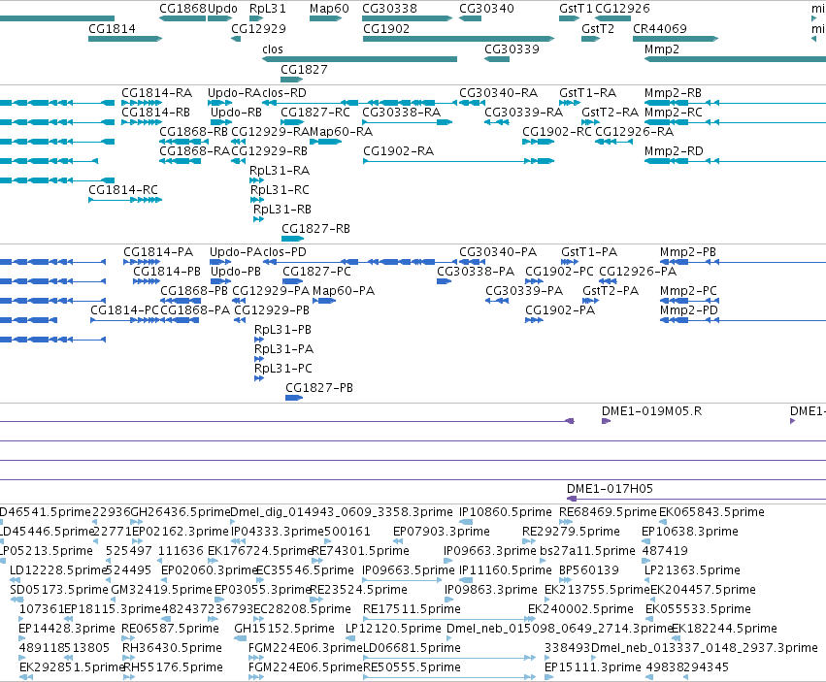Image resolution: width=826 pixels, height=682 pixels.
Task: Select the CG30340 gene label
Action: pyautogui.click(x=486, y=9)
